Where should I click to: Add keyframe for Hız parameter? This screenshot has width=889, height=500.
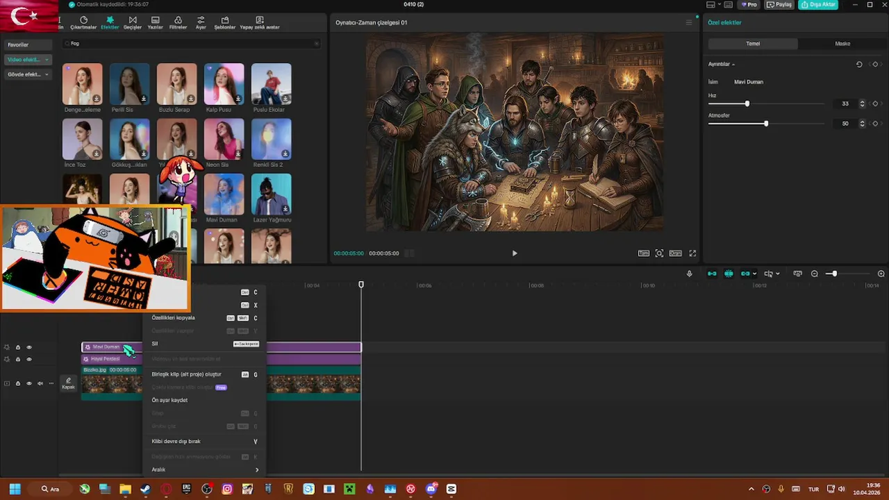[875, 103]
